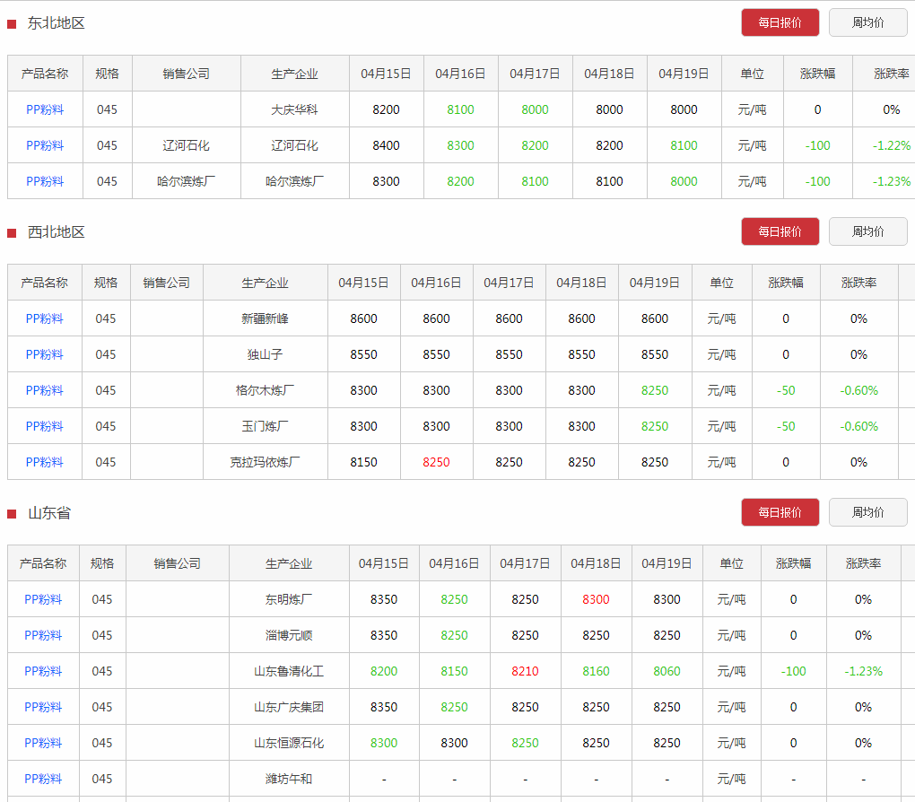Click 山东广庆集团 producer cell

pyautogui.click(x=289, y=707)
